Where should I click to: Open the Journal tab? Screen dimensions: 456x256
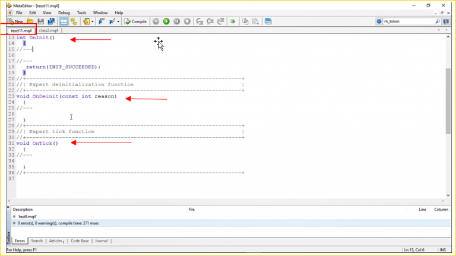click(x=101, y=241)
